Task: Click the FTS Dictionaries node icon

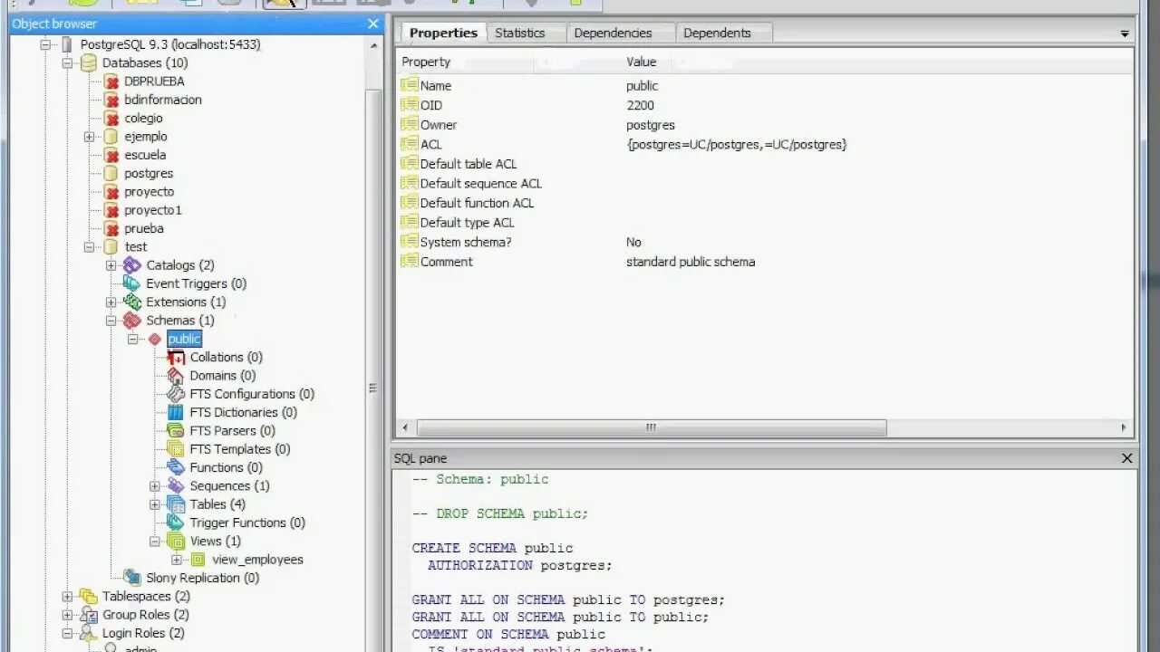Action: tap(176, 412)
